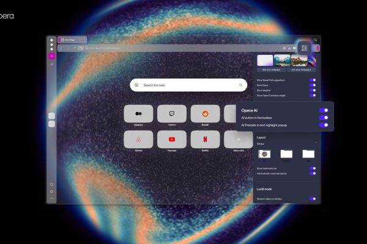Open the Twitch speed dial tile
This screenshot has height=244, width=367.
(x=172, y=113)
